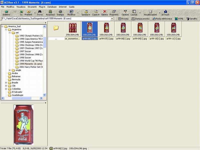Go back with the Indietro toolbar button
Image resolution: width=200 pixels, height=150 pixels.
click(x=6, y=13)
